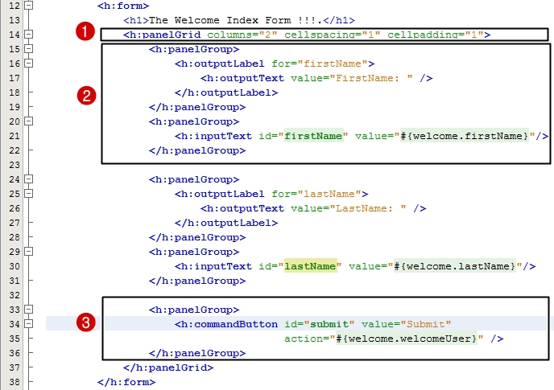This screenshot has height=390, width=554.
Task: Click line number 13 in the gutter
Action: tap(14, 20)
